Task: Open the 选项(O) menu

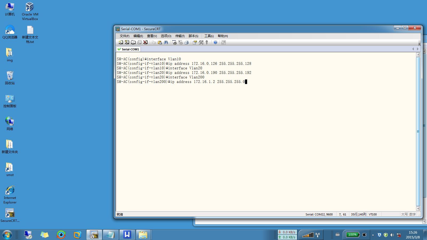Action: tap(166, 36)
